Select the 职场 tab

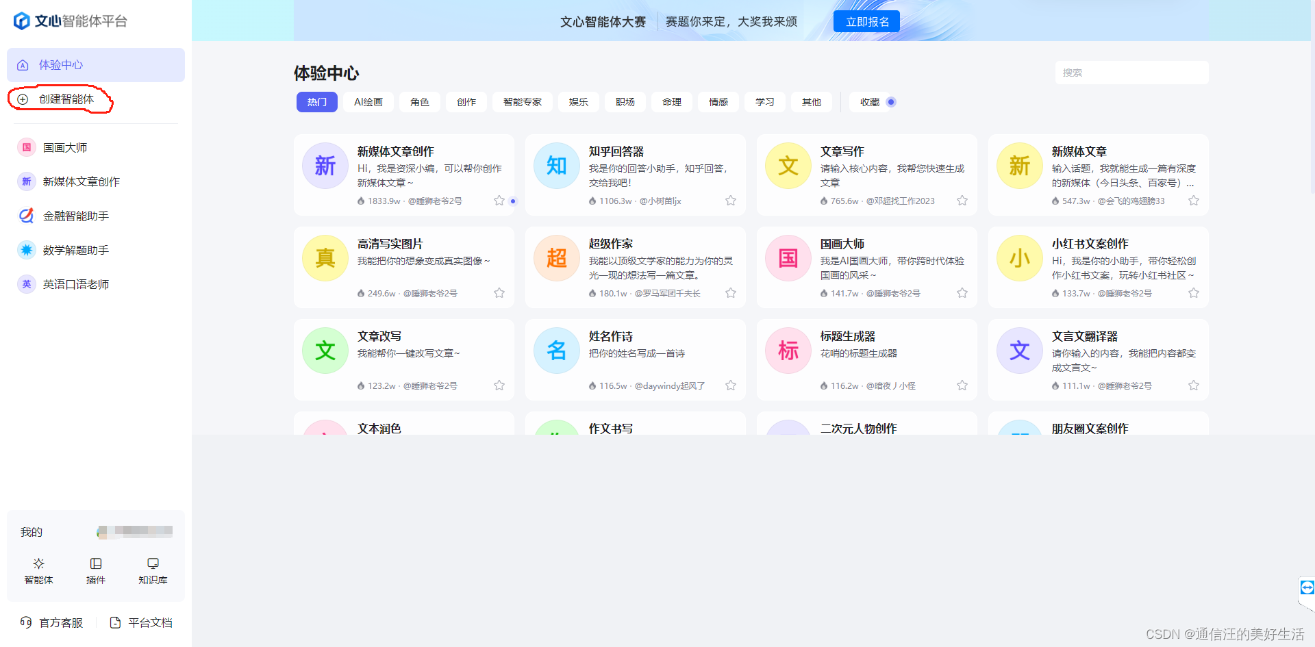(x=625, y=102)
